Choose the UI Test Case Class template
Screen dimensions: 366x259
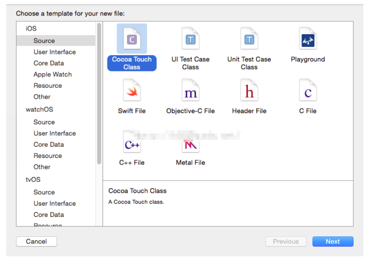pos(190,40)
